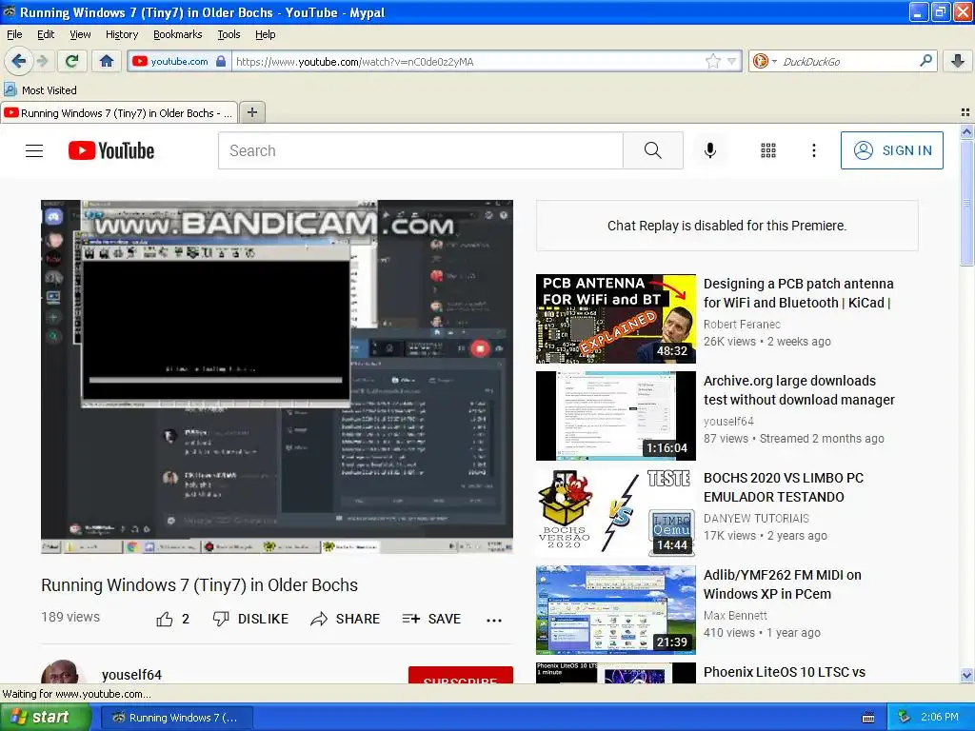The width and height of the screenshot is (975, 731).
Task: Click DANYEW TUTORIAIS channel name
Action: 756,519
